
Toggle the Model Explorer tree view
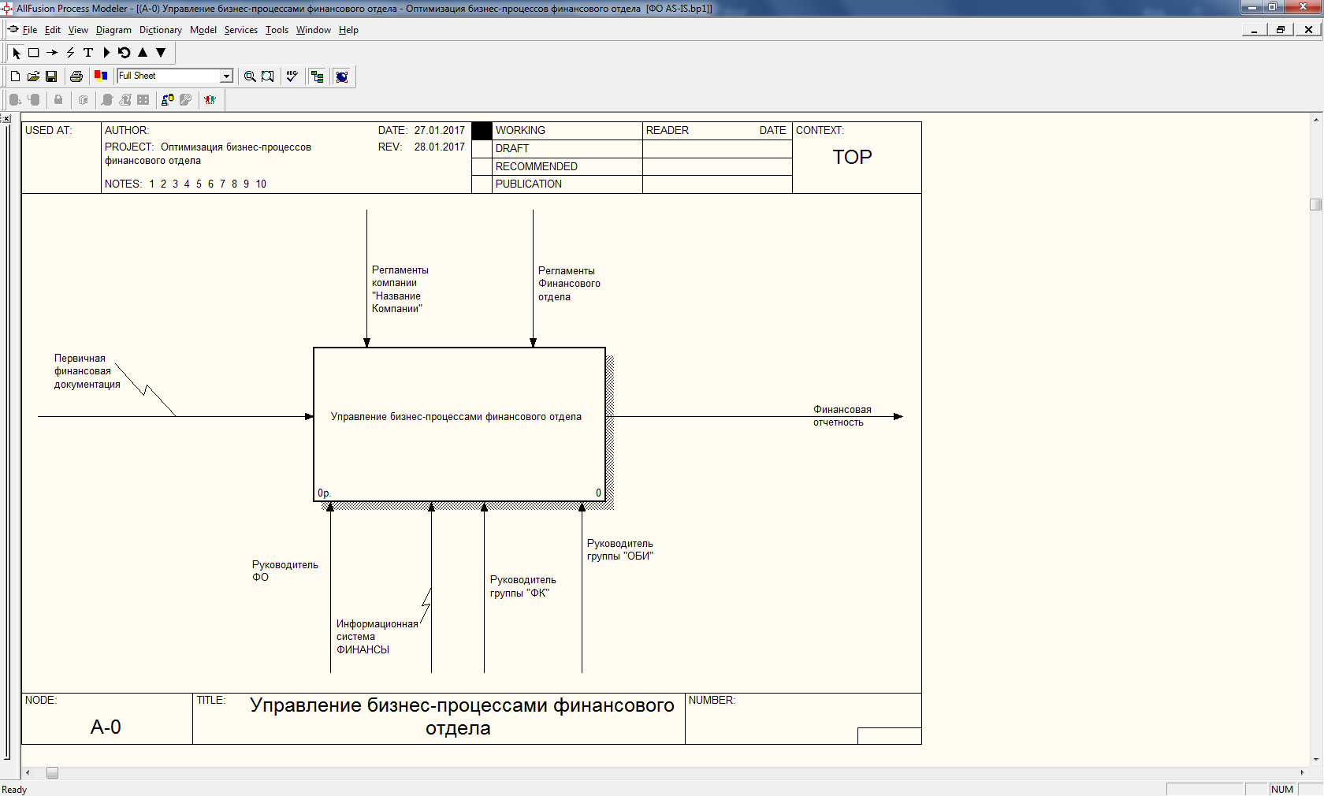[318, 76]
